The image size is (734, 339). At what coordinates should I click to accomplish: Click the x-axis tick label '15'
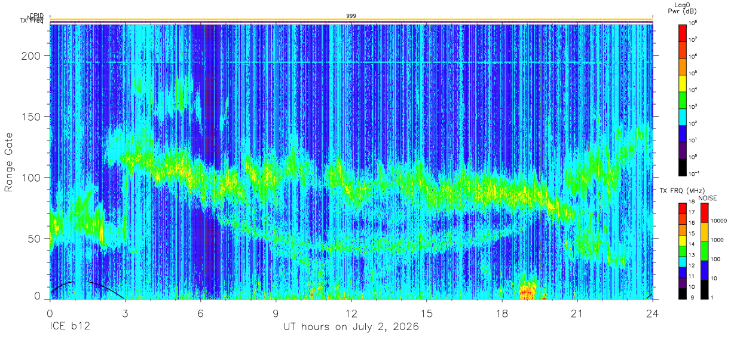(426, 313)
